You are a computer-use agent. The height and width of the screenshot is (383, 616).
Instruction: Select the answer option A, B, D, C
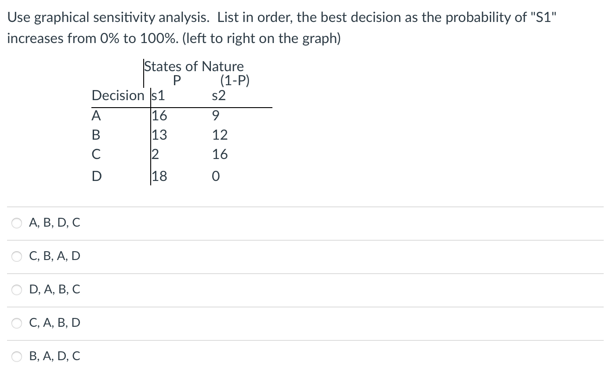click(x=17, y=223)
